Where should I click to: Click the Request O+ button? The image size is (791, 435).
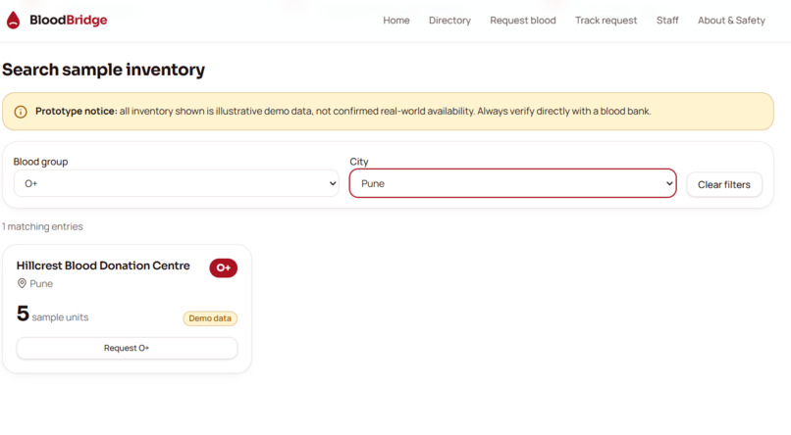(127, 348)
